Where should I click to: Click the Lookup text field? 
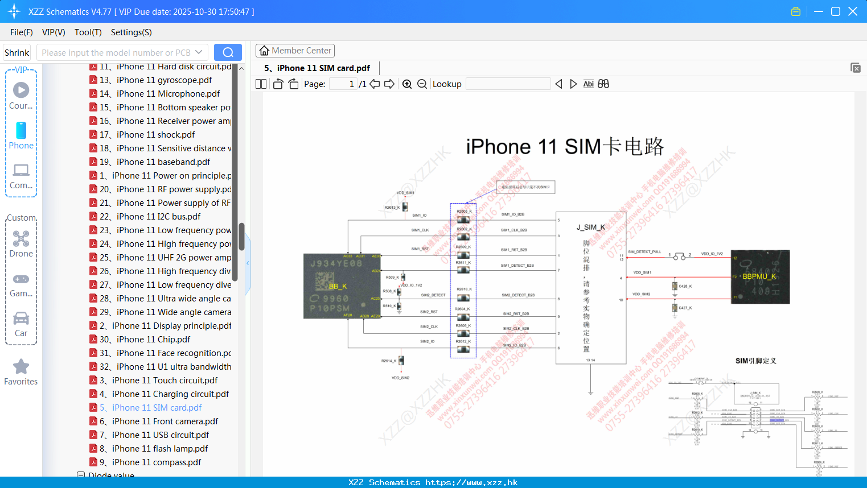point(508,84)
